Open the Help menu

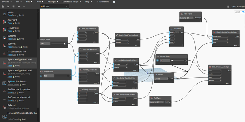click(x=89, y=2)
